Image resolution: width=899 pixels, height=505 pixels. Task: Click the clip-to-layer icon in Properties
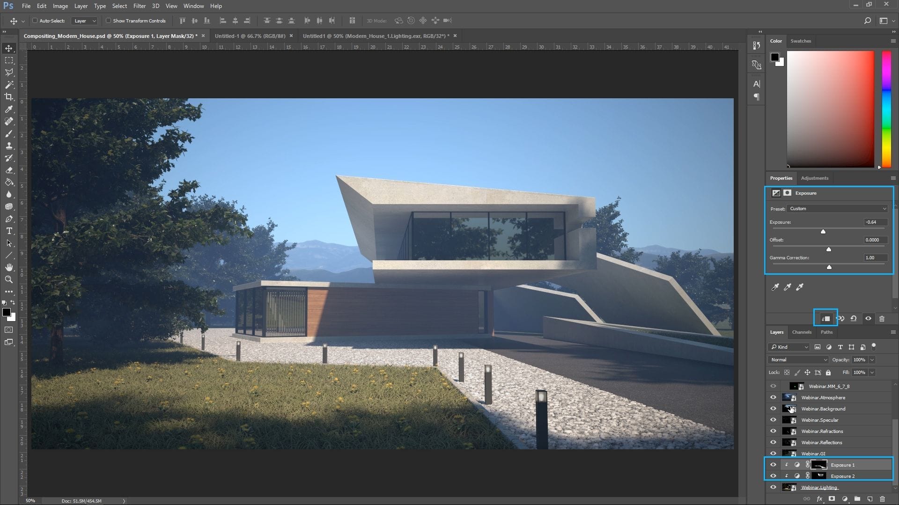click(x=825, y=318)
